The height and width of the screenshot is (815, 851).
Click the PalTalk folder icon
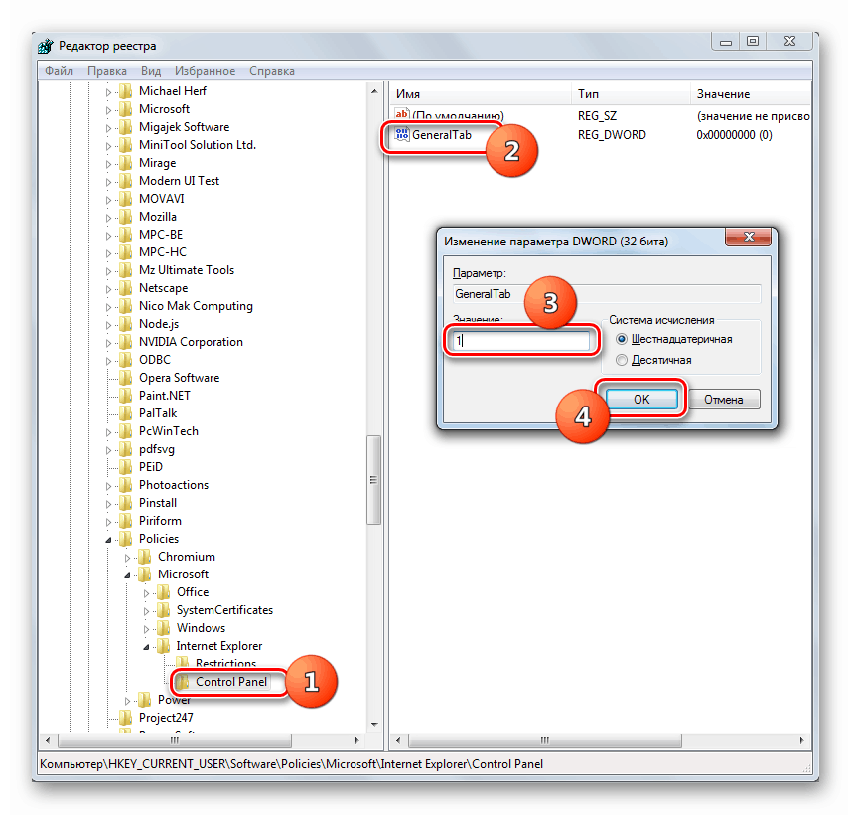point(126,414)
